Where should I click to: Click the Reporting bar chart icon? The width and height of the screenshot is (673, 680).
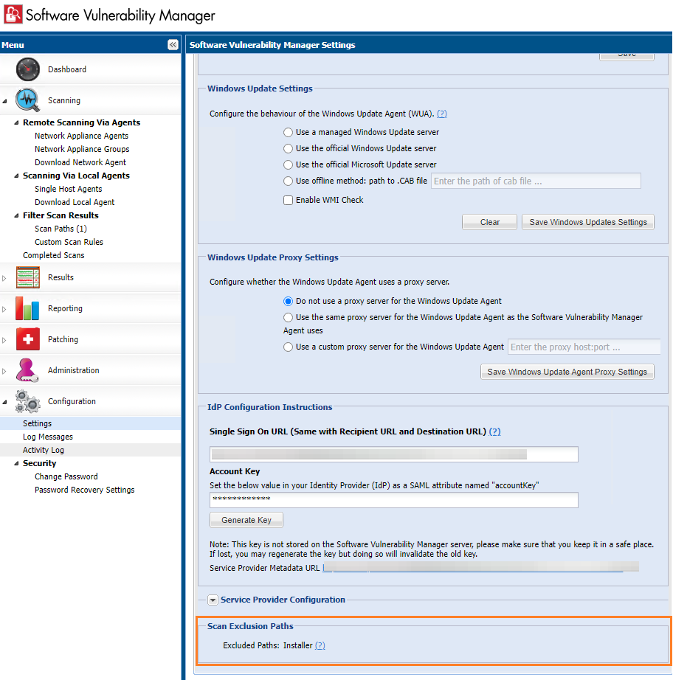[x=27, y=308]
